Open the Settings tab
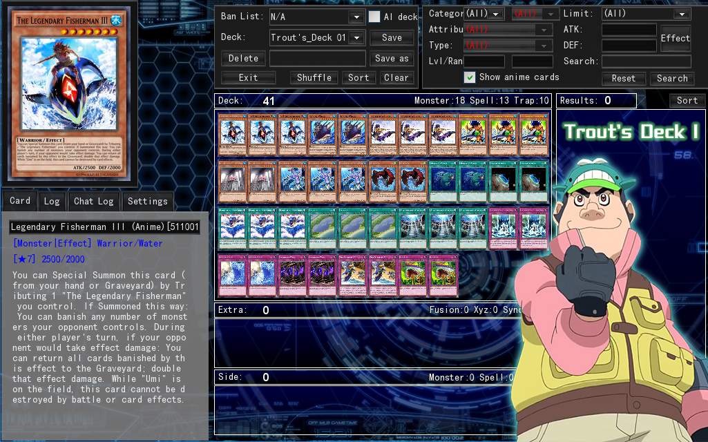This screenshot has height=442, width=708. tap(148, 202)
